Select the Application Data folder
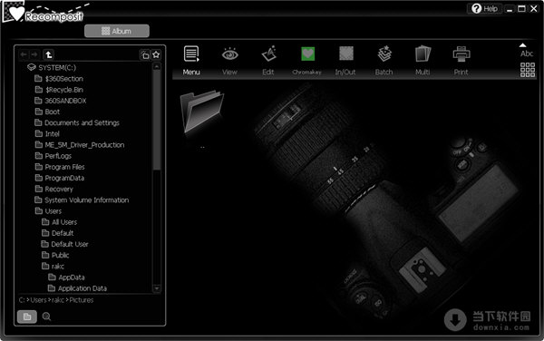Screen dimensions: 544x341 pyautogui.click(x=77, y=288)
